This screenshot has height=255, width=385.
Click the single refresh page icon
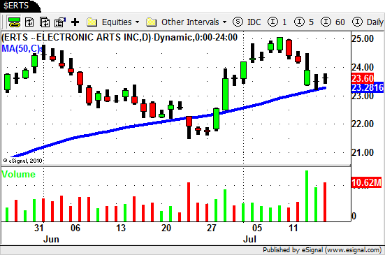[x=29, y=22]
